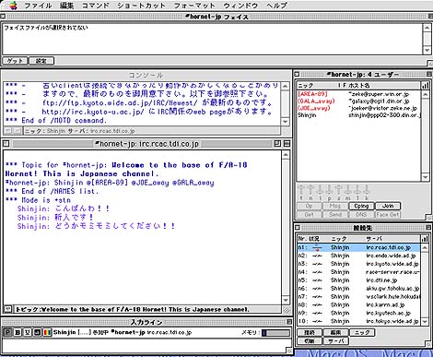The height and width of the screenshot is (357, 433).
Task: Click the 設定 button in face window
Action: (41, 61)
